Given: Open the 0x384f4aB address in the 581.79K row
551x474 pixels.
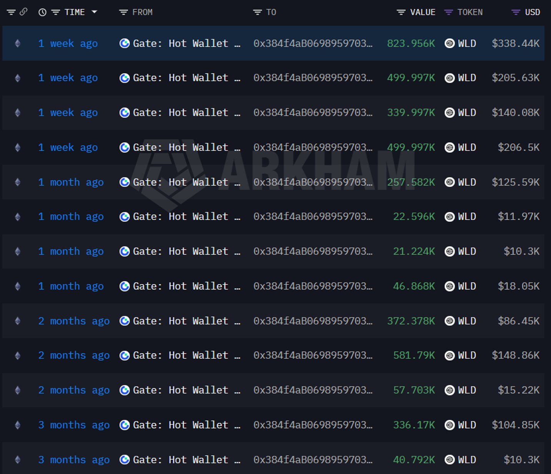Looking at the screenshot, I should 313,356.
